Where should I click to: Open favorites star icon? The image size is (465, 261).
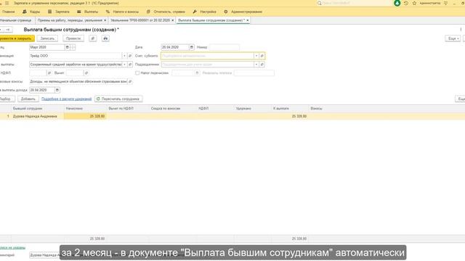tap(414, 3)
